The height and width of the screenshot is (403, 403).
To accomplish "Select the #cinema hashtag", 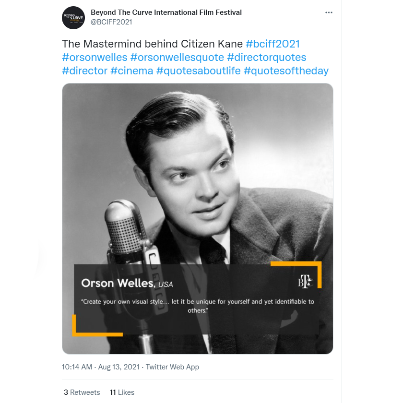I will (132, 71).
